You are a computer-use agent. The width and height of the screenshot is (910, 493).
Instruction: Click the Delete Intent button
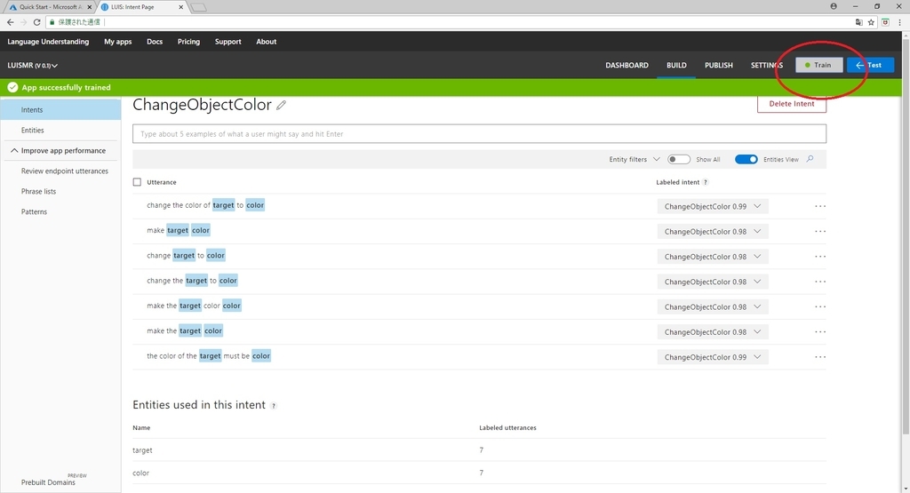[x=792, y=104]
